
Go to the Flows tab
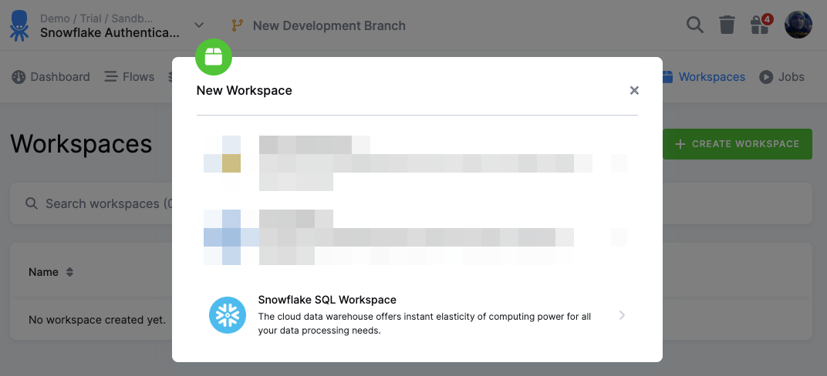pos(130,77)
